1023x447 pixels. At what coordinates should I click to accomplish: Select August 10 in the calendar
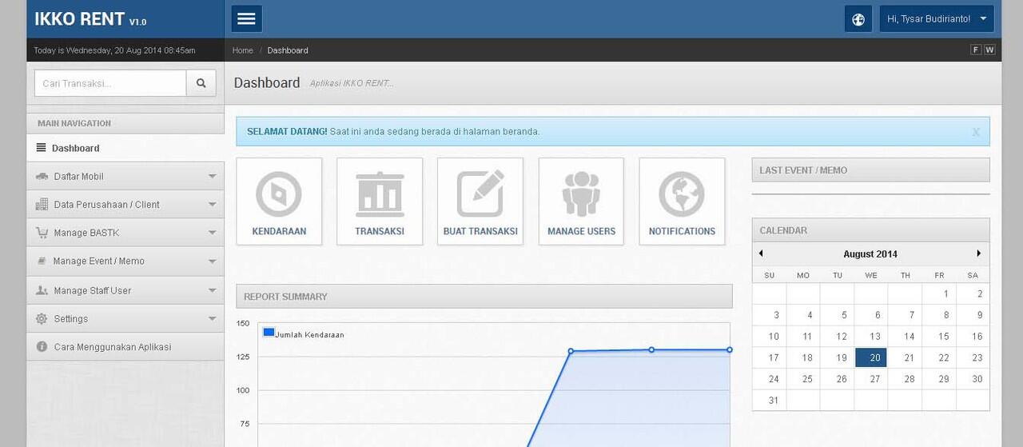point(770,337)
